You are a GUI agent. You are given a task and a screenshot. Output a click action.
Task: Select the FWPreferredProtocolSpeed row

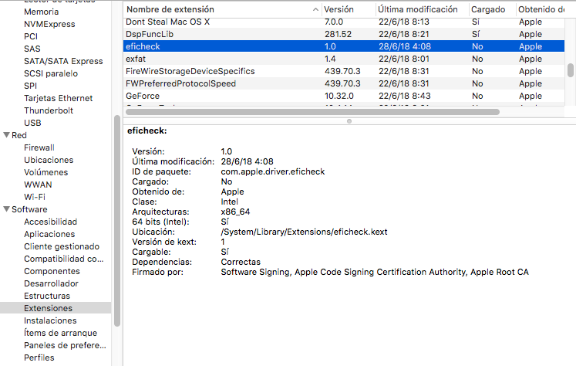pyautogui.click(x=344, y=83)
